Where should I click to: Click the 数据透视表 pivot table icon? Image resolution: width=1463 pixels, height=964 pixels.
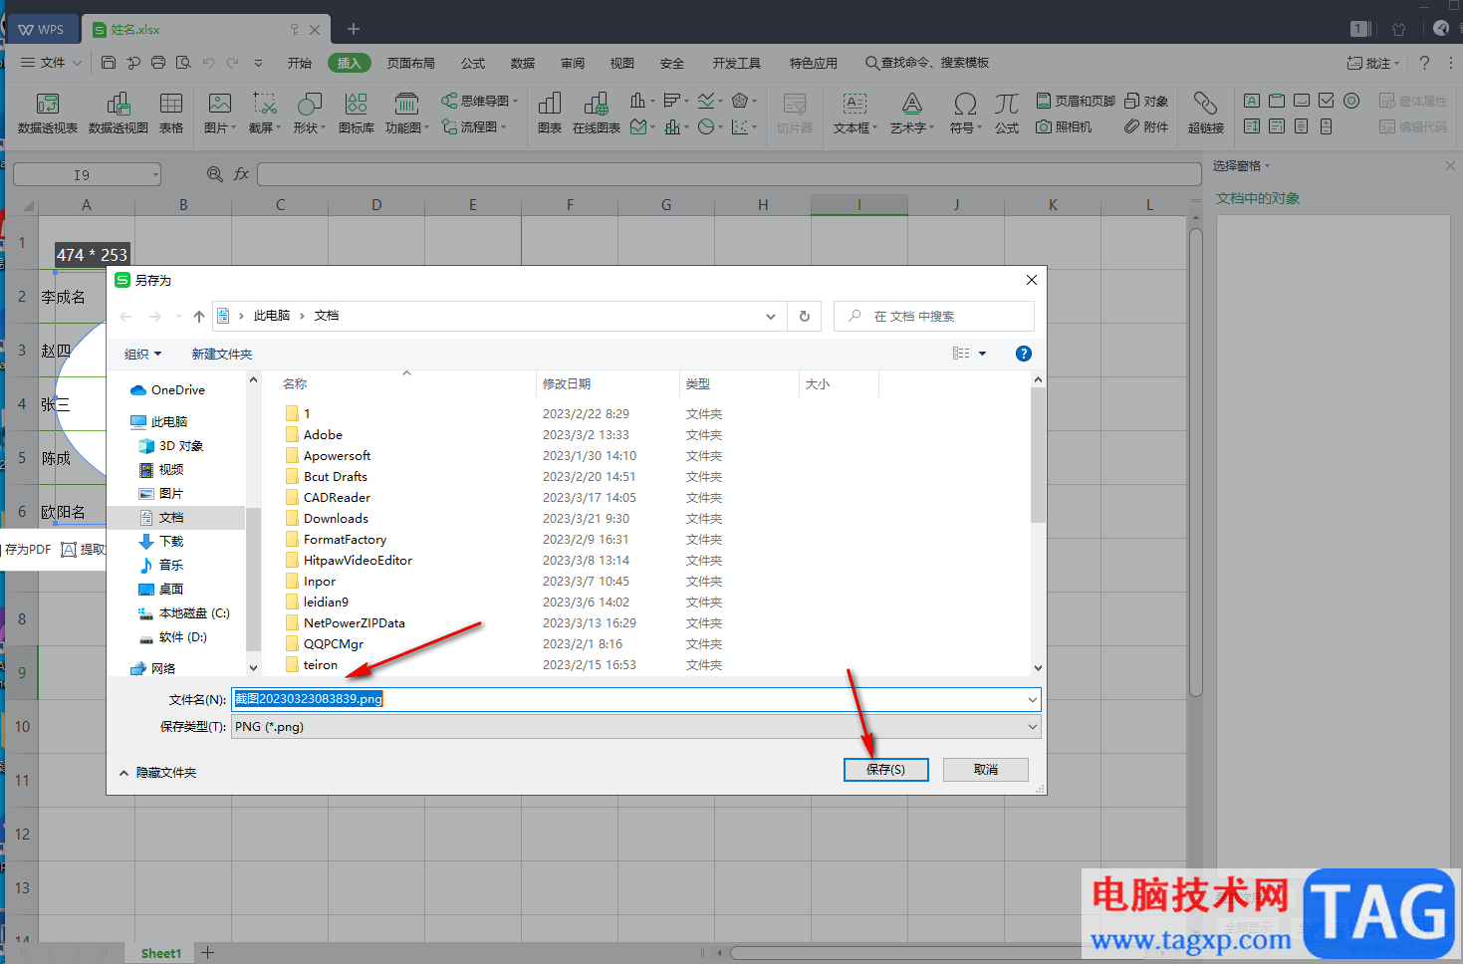(47, 104)
